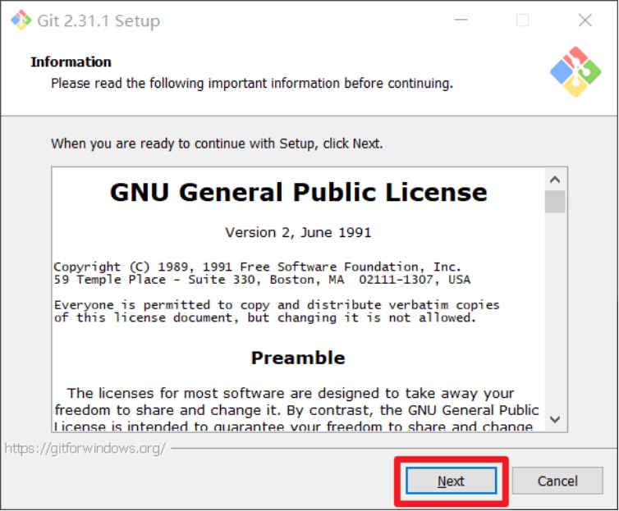
Task: Click the Information heading
Action: 71,62
